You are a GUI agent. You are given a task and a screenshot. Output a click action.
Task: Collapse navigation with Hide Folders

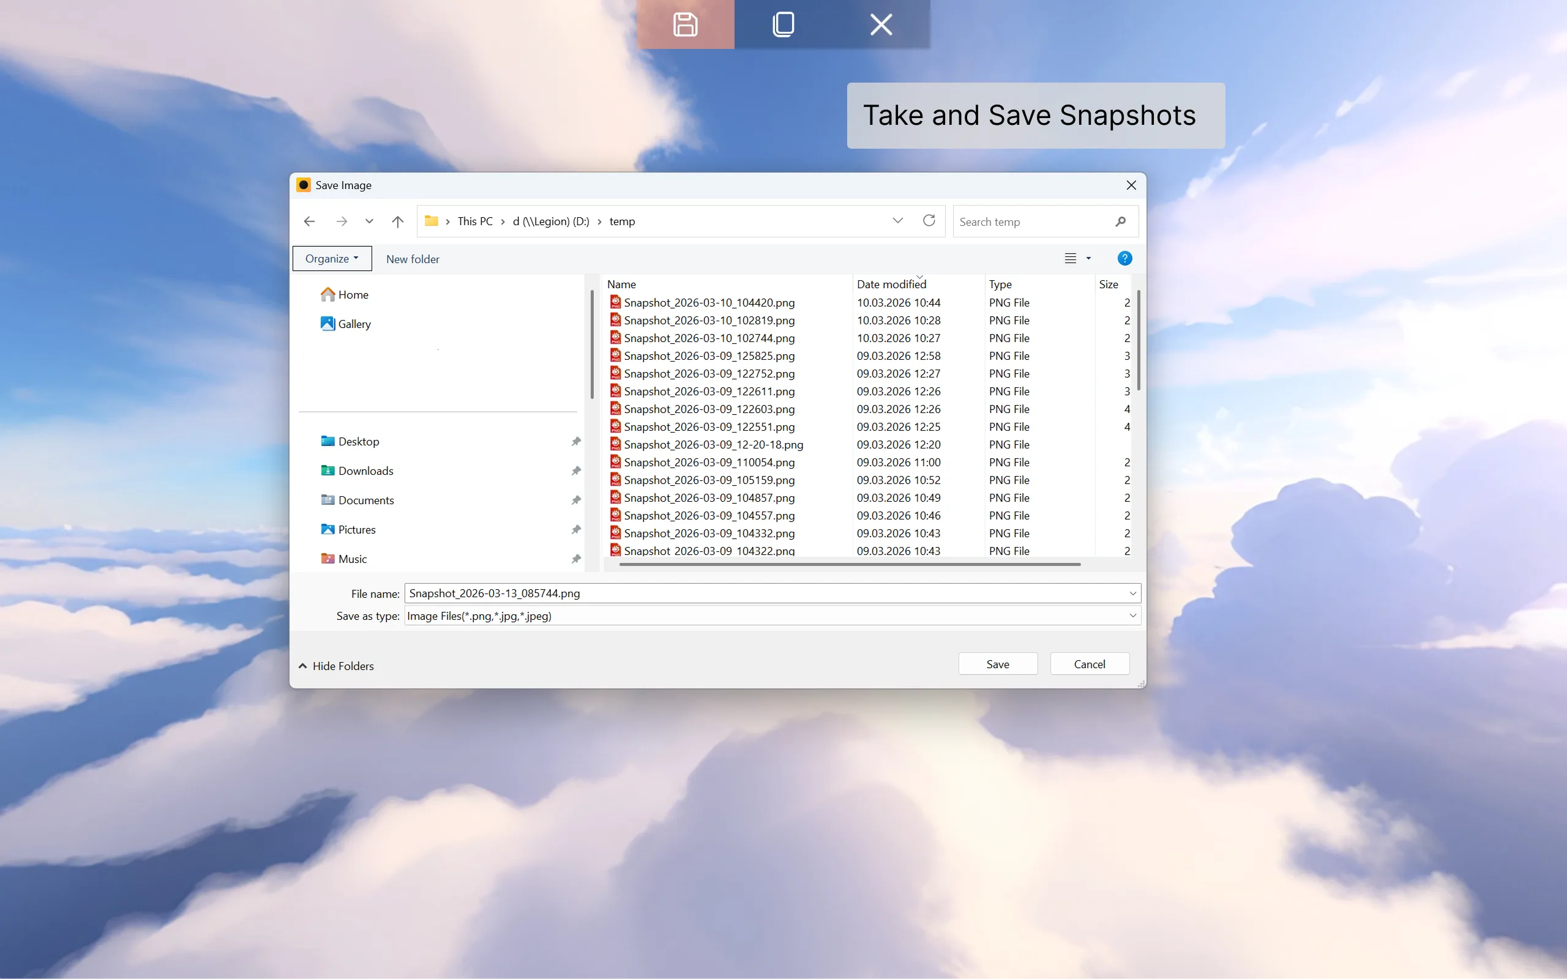[336, 666]
